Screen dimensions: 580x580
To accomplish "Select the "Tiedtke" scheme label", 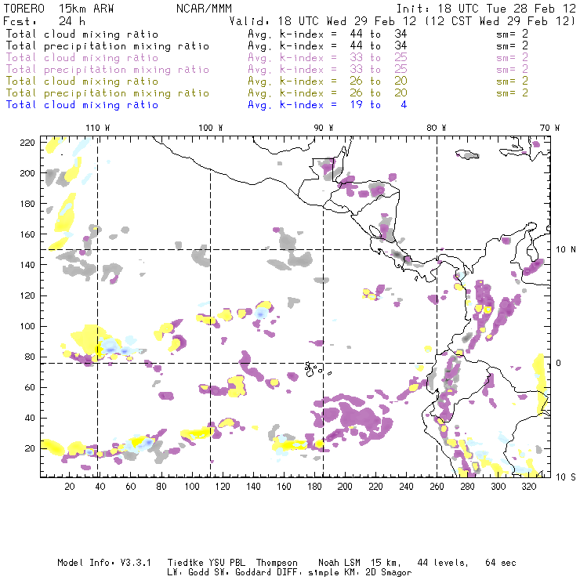I will (186, 563).
